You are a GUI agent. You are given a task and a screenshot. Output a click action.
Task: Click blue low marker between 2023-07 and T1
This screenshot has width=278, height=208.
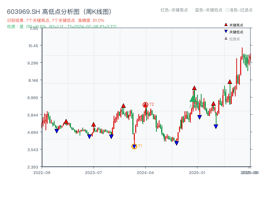(111, 136)
